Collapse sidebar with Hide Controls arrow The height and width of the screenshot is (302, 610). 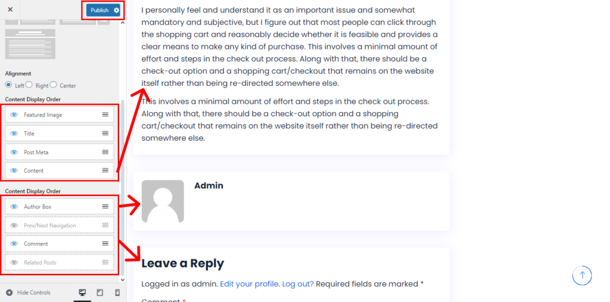[10, 292]
